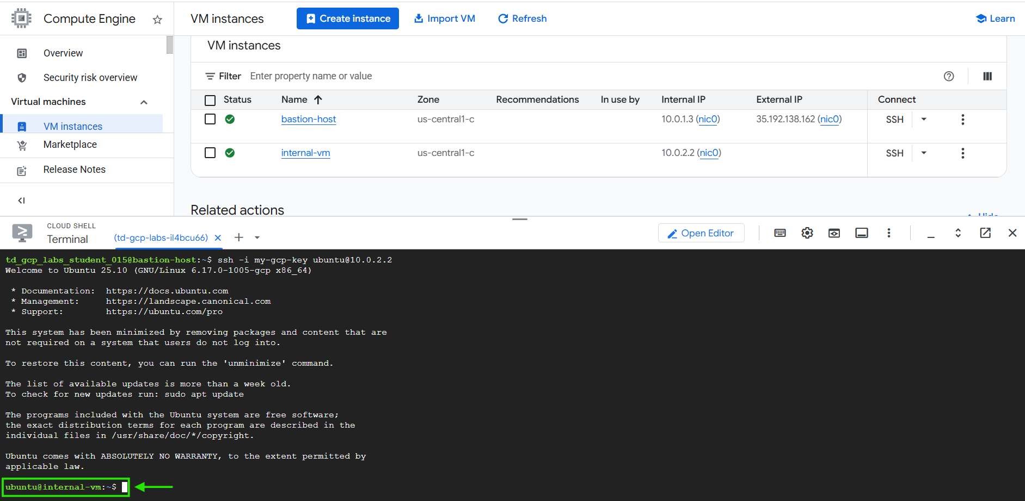Open more actions for bastion-host row
Viewport: 1025px width, 501px height.
pos(962,120)
